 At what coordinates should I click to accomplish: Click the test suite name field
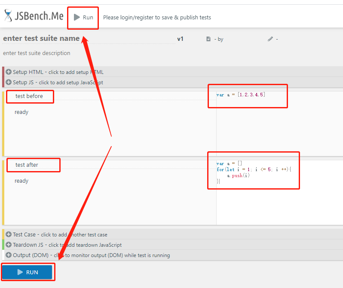[x=89, y=38]
